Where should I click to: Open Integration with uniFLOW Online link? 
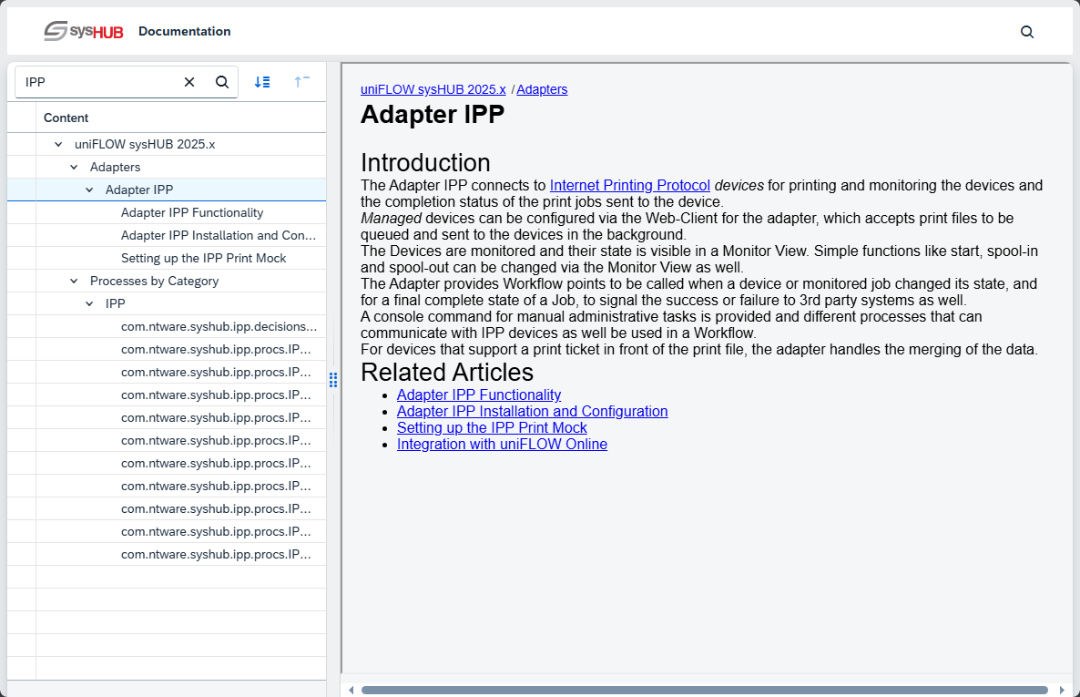coord(502,445)
